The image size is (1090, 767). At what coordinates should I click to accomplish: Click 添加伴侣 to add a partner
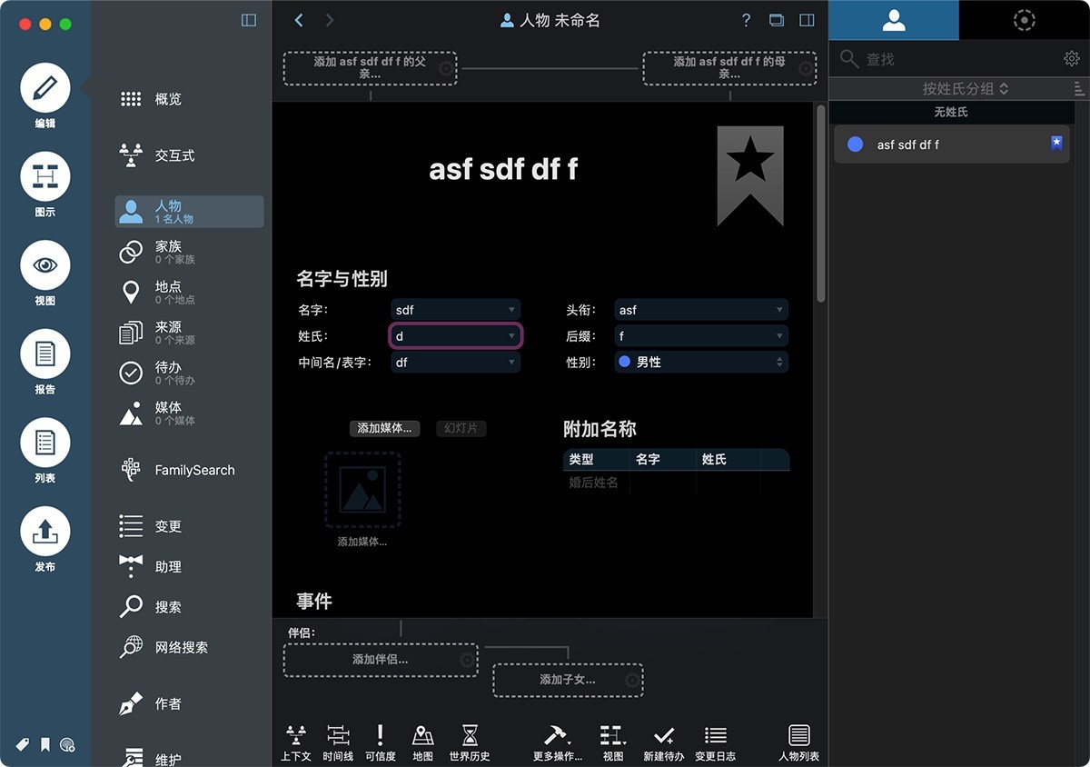point(380,662)
